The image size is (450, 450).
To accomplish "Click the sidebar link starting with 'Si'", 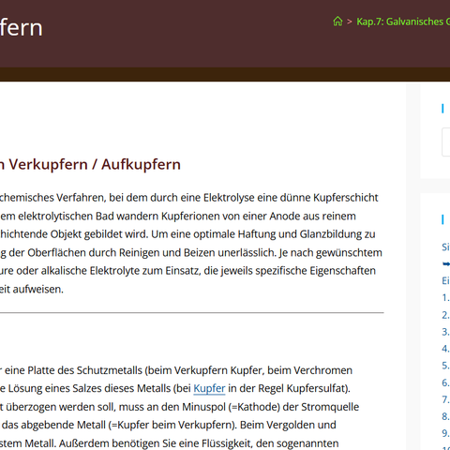I will pyautogui.click(x=445, y=247).
